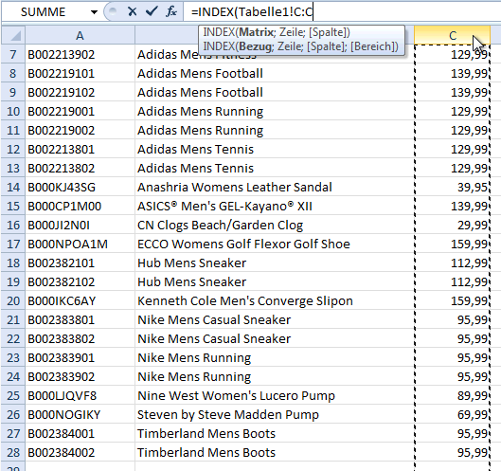Click Nine West Women's Lucero Pump cell
Image resolution: width=501 pixels, height=471 pixels.
(x=275, y=395)
